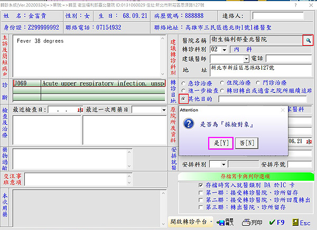Check 第三聯 轉出醫院、診所留存 option
This screenshot has height=230, width=317.
[x=200, y=208]
